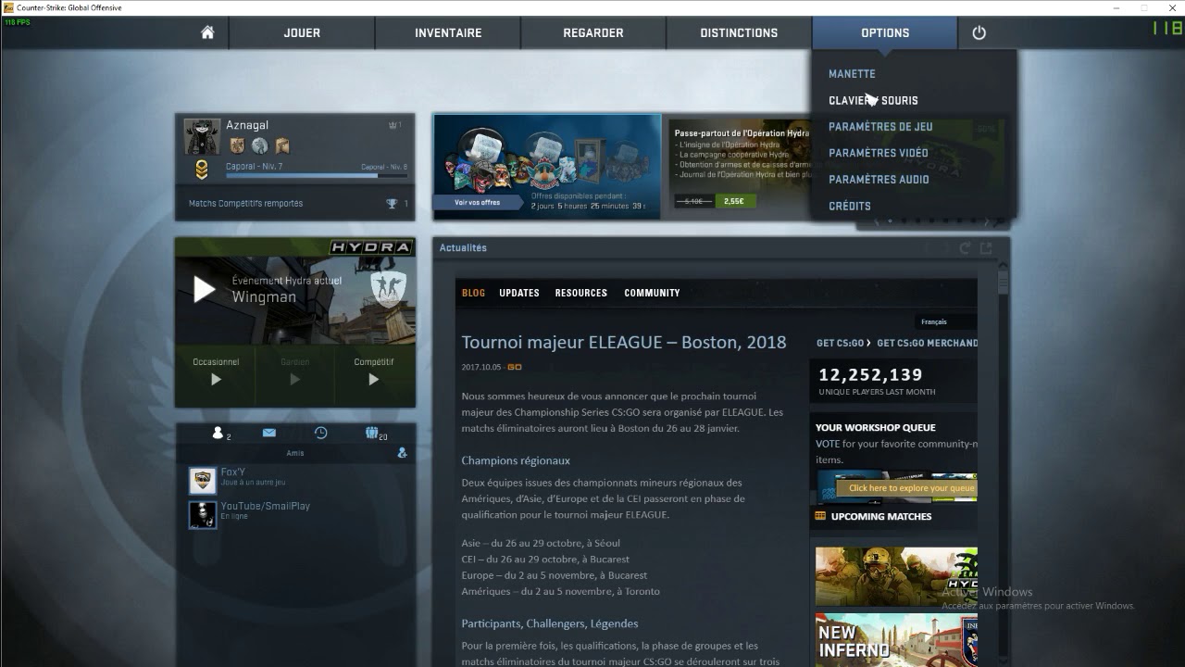Select MANETTE from Options menu

(x=852, y=74)
